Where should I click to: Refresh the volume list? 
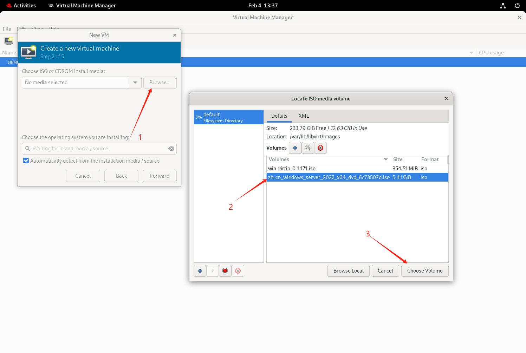coord(308,148)
